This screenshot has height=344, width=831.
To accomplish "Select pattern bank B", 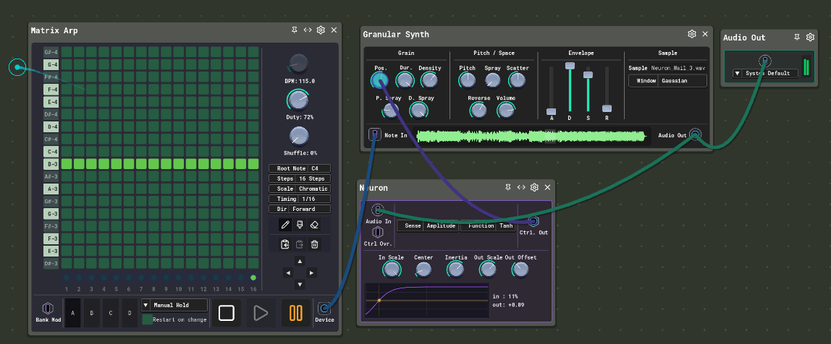I will 92,313.
